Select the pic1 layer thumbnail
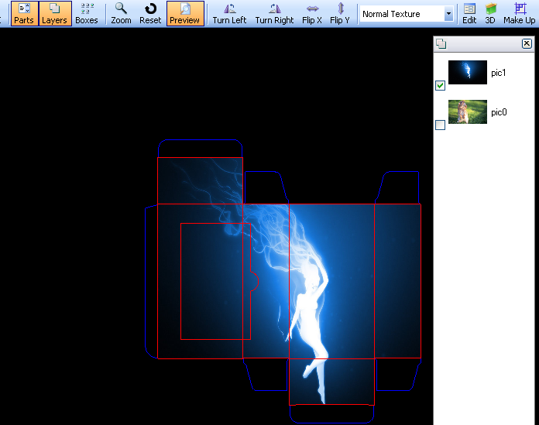 tap(468, 72)
